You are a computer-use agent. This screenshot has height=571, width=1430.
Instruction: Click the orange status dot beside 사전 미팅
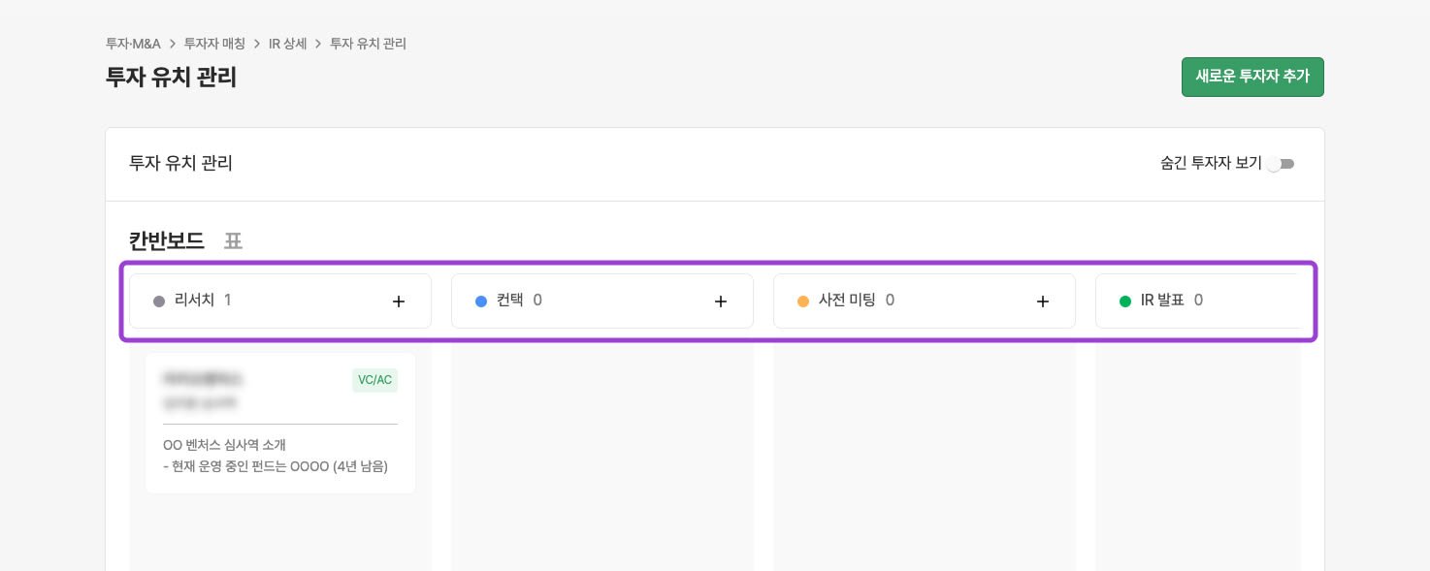click(803, 301)
